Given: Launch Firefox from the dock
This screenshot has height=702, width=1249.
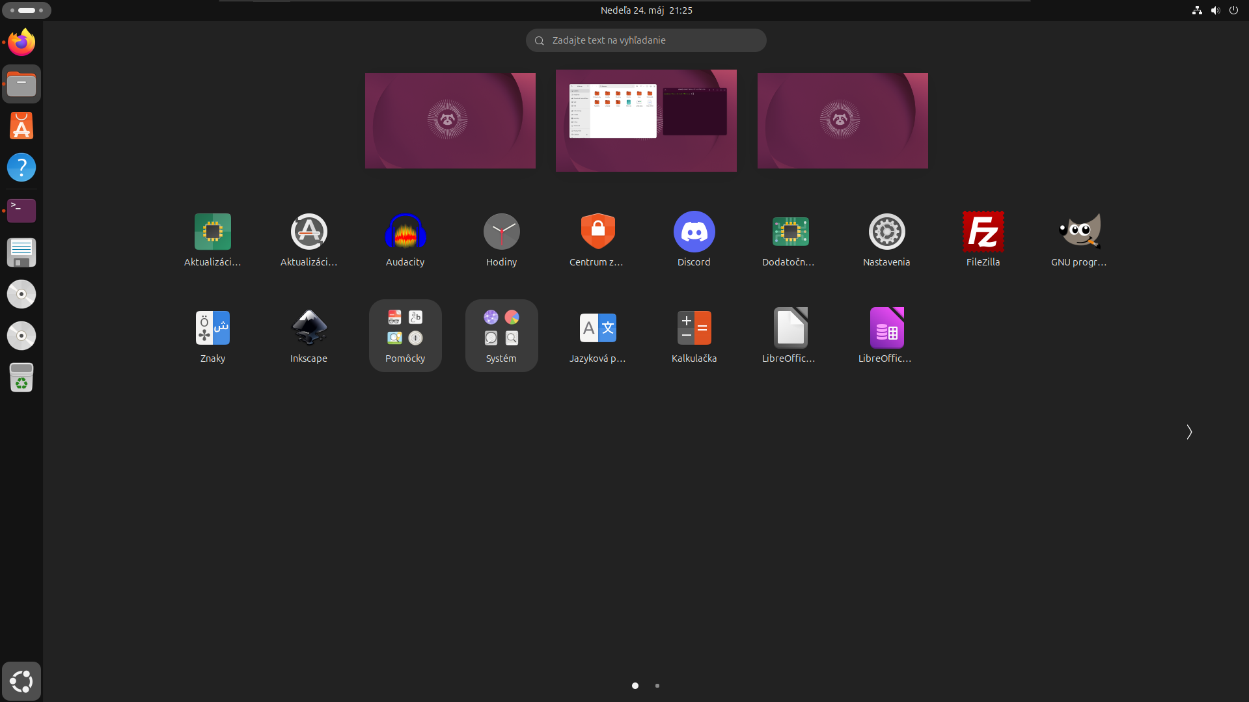Looking at the screenshot, I should click(21, 42).
